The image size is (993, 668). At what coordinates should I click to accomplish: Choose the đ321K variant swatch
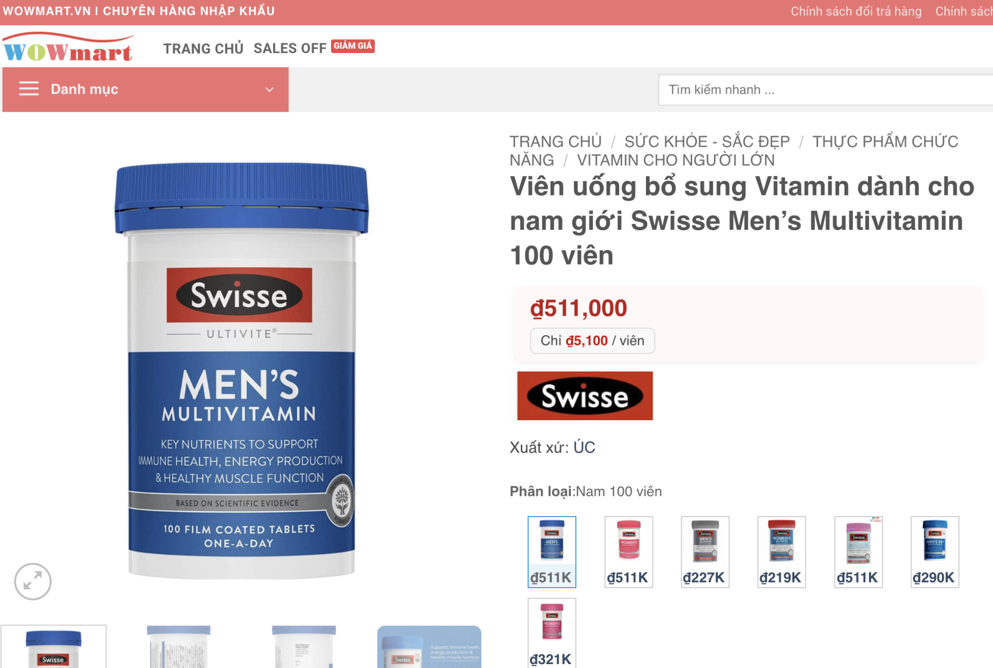click(x=552, y=633)
